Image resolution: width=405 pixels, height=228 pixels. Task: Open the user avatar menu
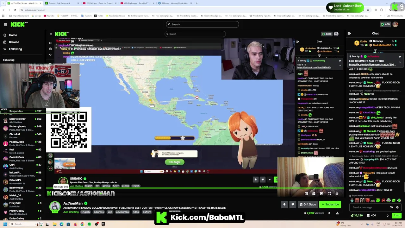pyautogui.click(x=395, y=24)
